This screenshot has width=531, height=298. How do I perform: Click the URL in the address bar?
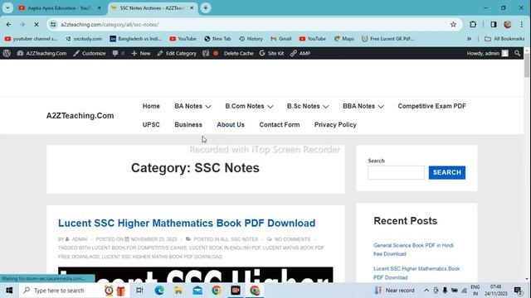pyautogui.click(x=110, y=24)
